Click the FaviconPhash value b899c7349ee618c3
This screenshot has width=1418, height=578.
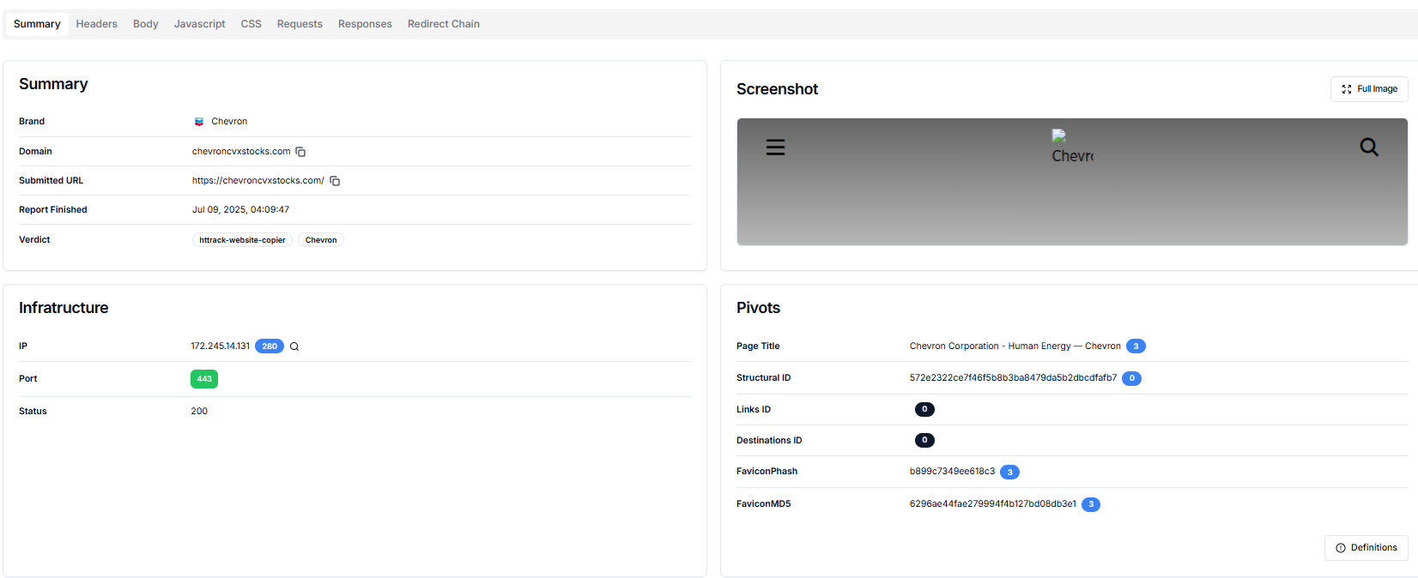[952, 472]
